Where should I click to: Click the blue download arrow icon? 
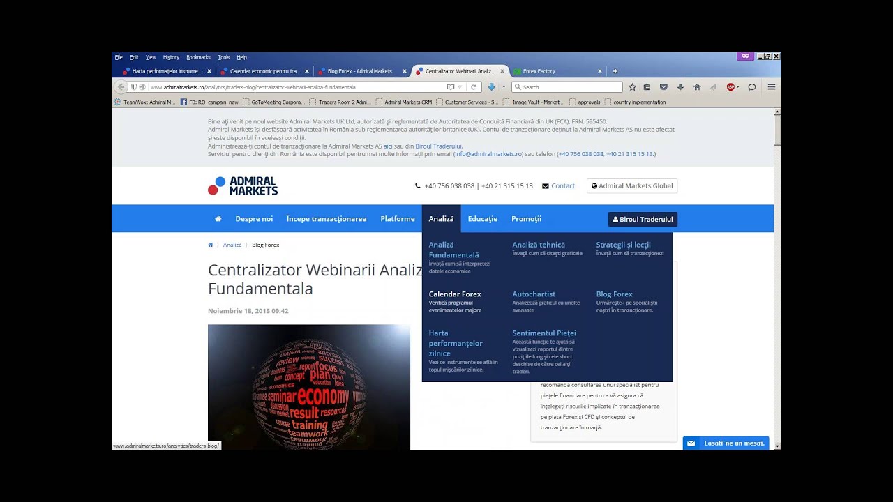[x=491, y=87]
